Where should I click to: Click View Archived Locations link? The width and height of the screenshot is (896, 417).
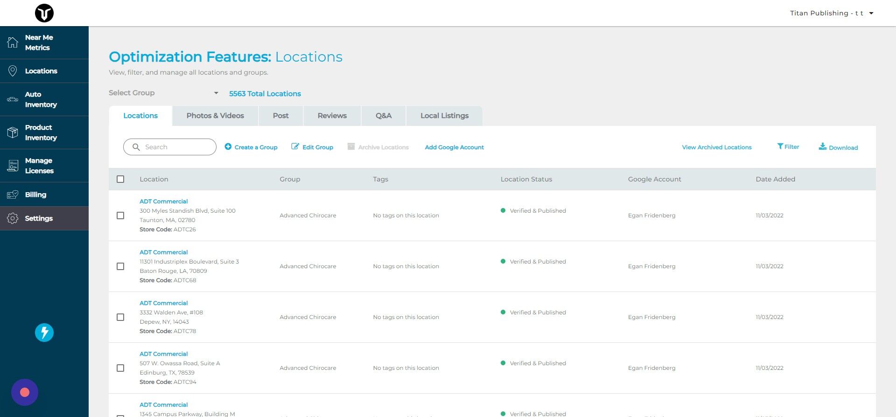point(717,147)
